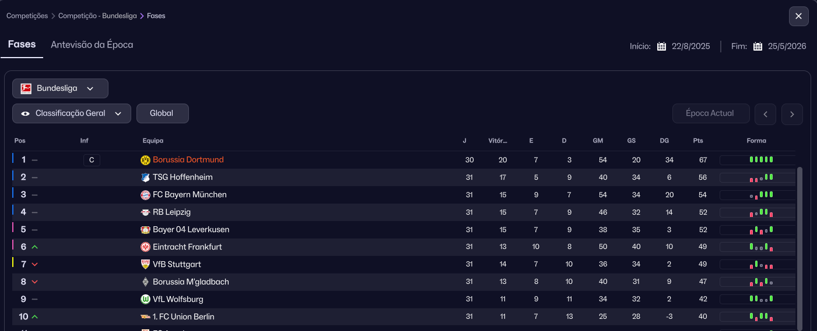Screen dimensions: 817x331
Task: Go to the next season arrow
Action: tap(792, 114)
